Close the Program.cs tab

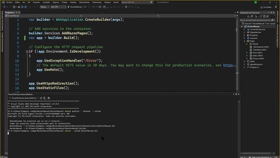[x=19, y=13]
